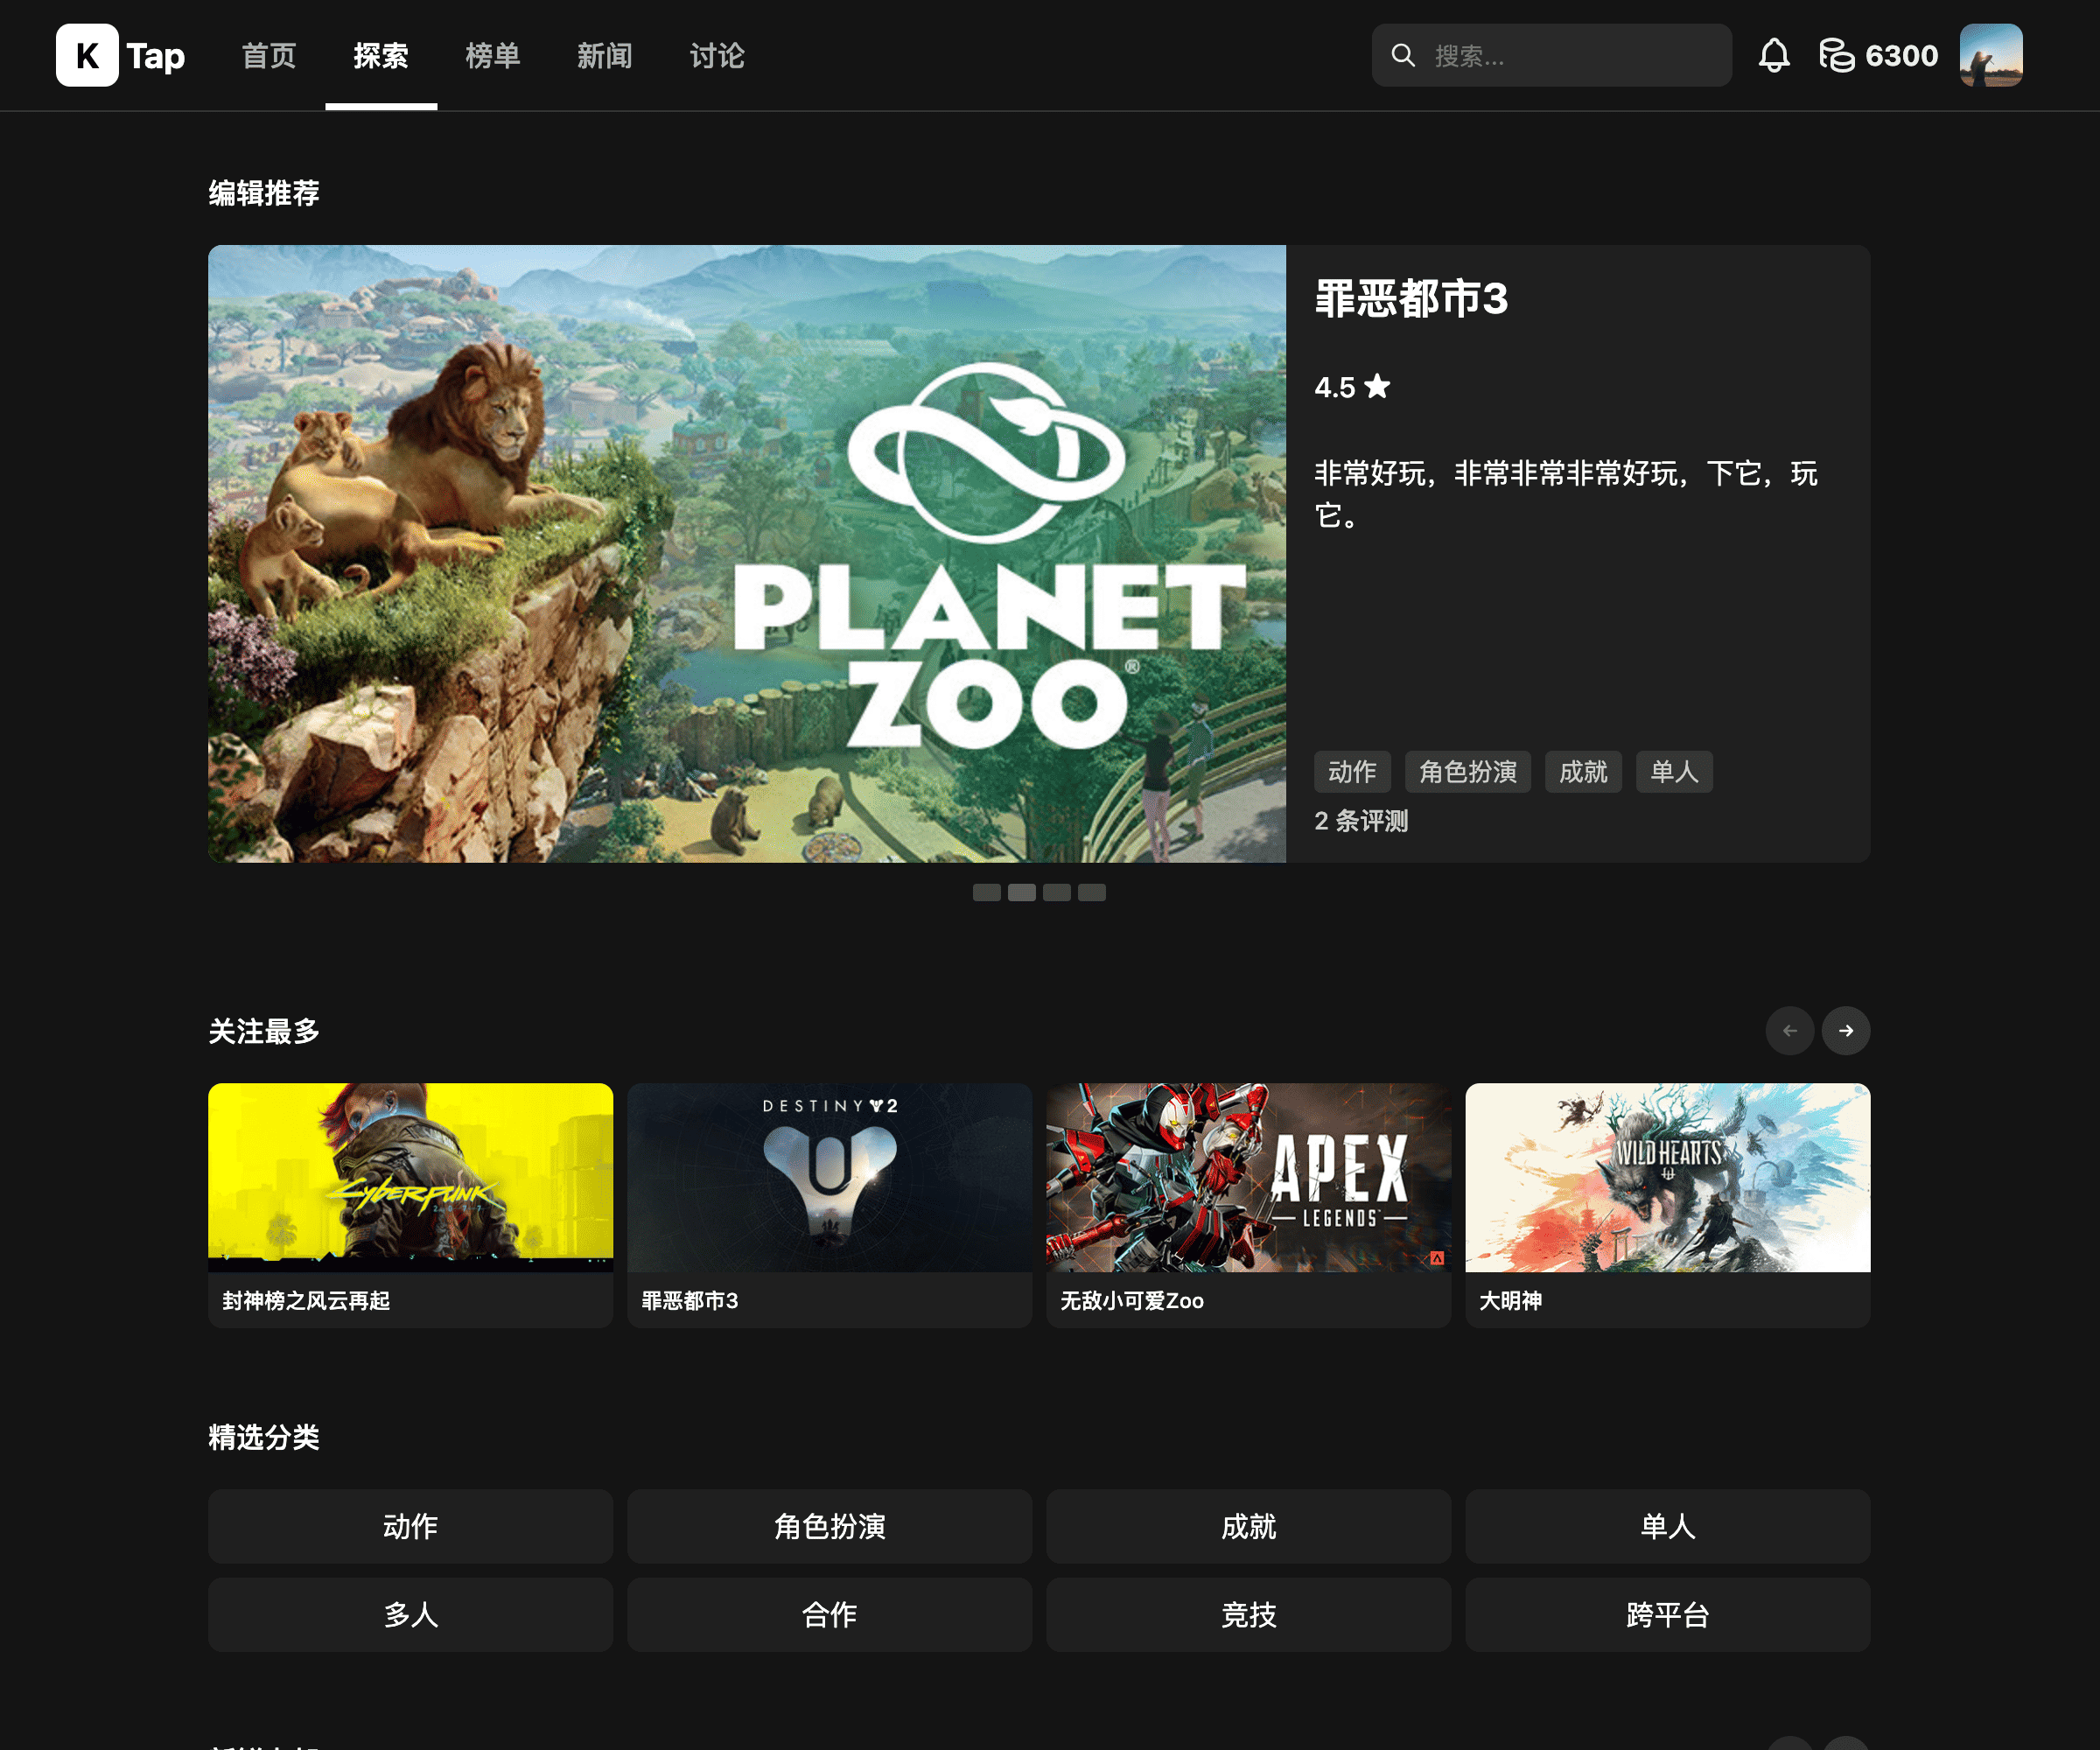Switch to the 榜单 tab
Image resolution: width=2100 pixels, height=1750 pixels.
click(492, 55)
